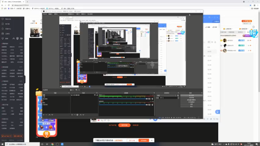This screenshot has width=260, height=146.
Task: Toggle lock on display capture source
Action: (x=97, y=95)
